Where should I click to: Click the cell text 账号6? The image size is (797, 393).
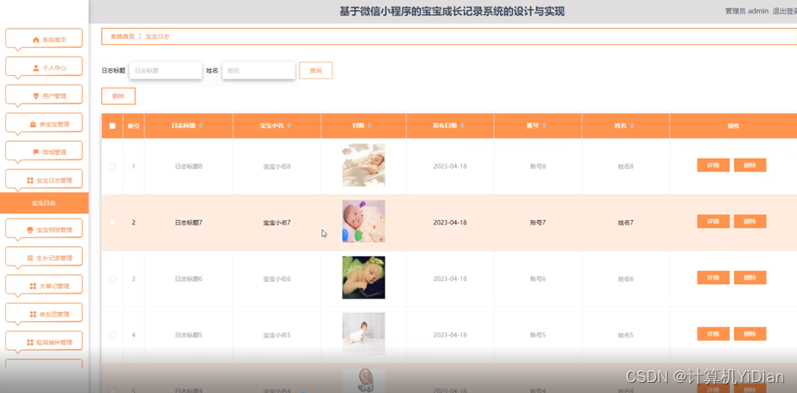tap(538, 278)
